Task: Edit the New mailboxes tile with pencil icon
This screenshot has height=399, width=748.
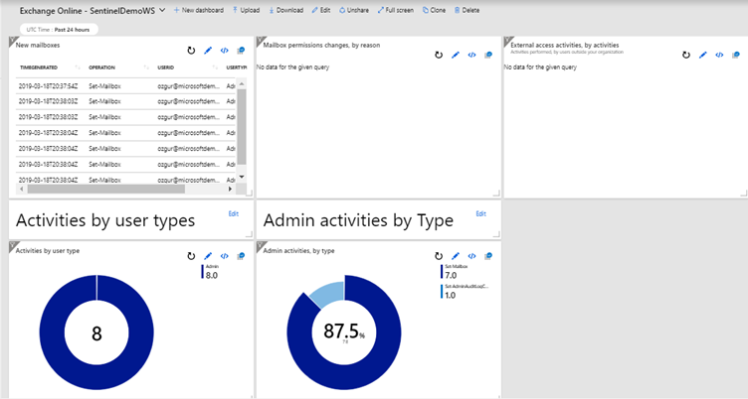Action: pyautogui.click(x=208, y=51)
